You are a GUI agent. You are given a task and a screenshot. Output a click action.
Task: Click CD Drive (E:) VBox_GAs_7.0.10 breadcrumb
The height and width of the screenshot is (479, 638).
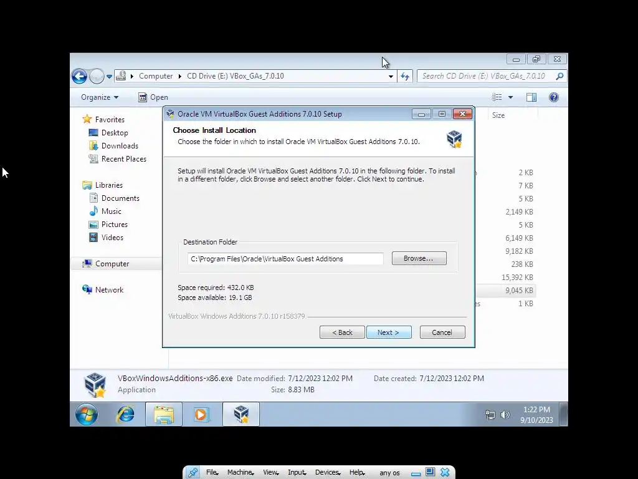tap(235, 76)
